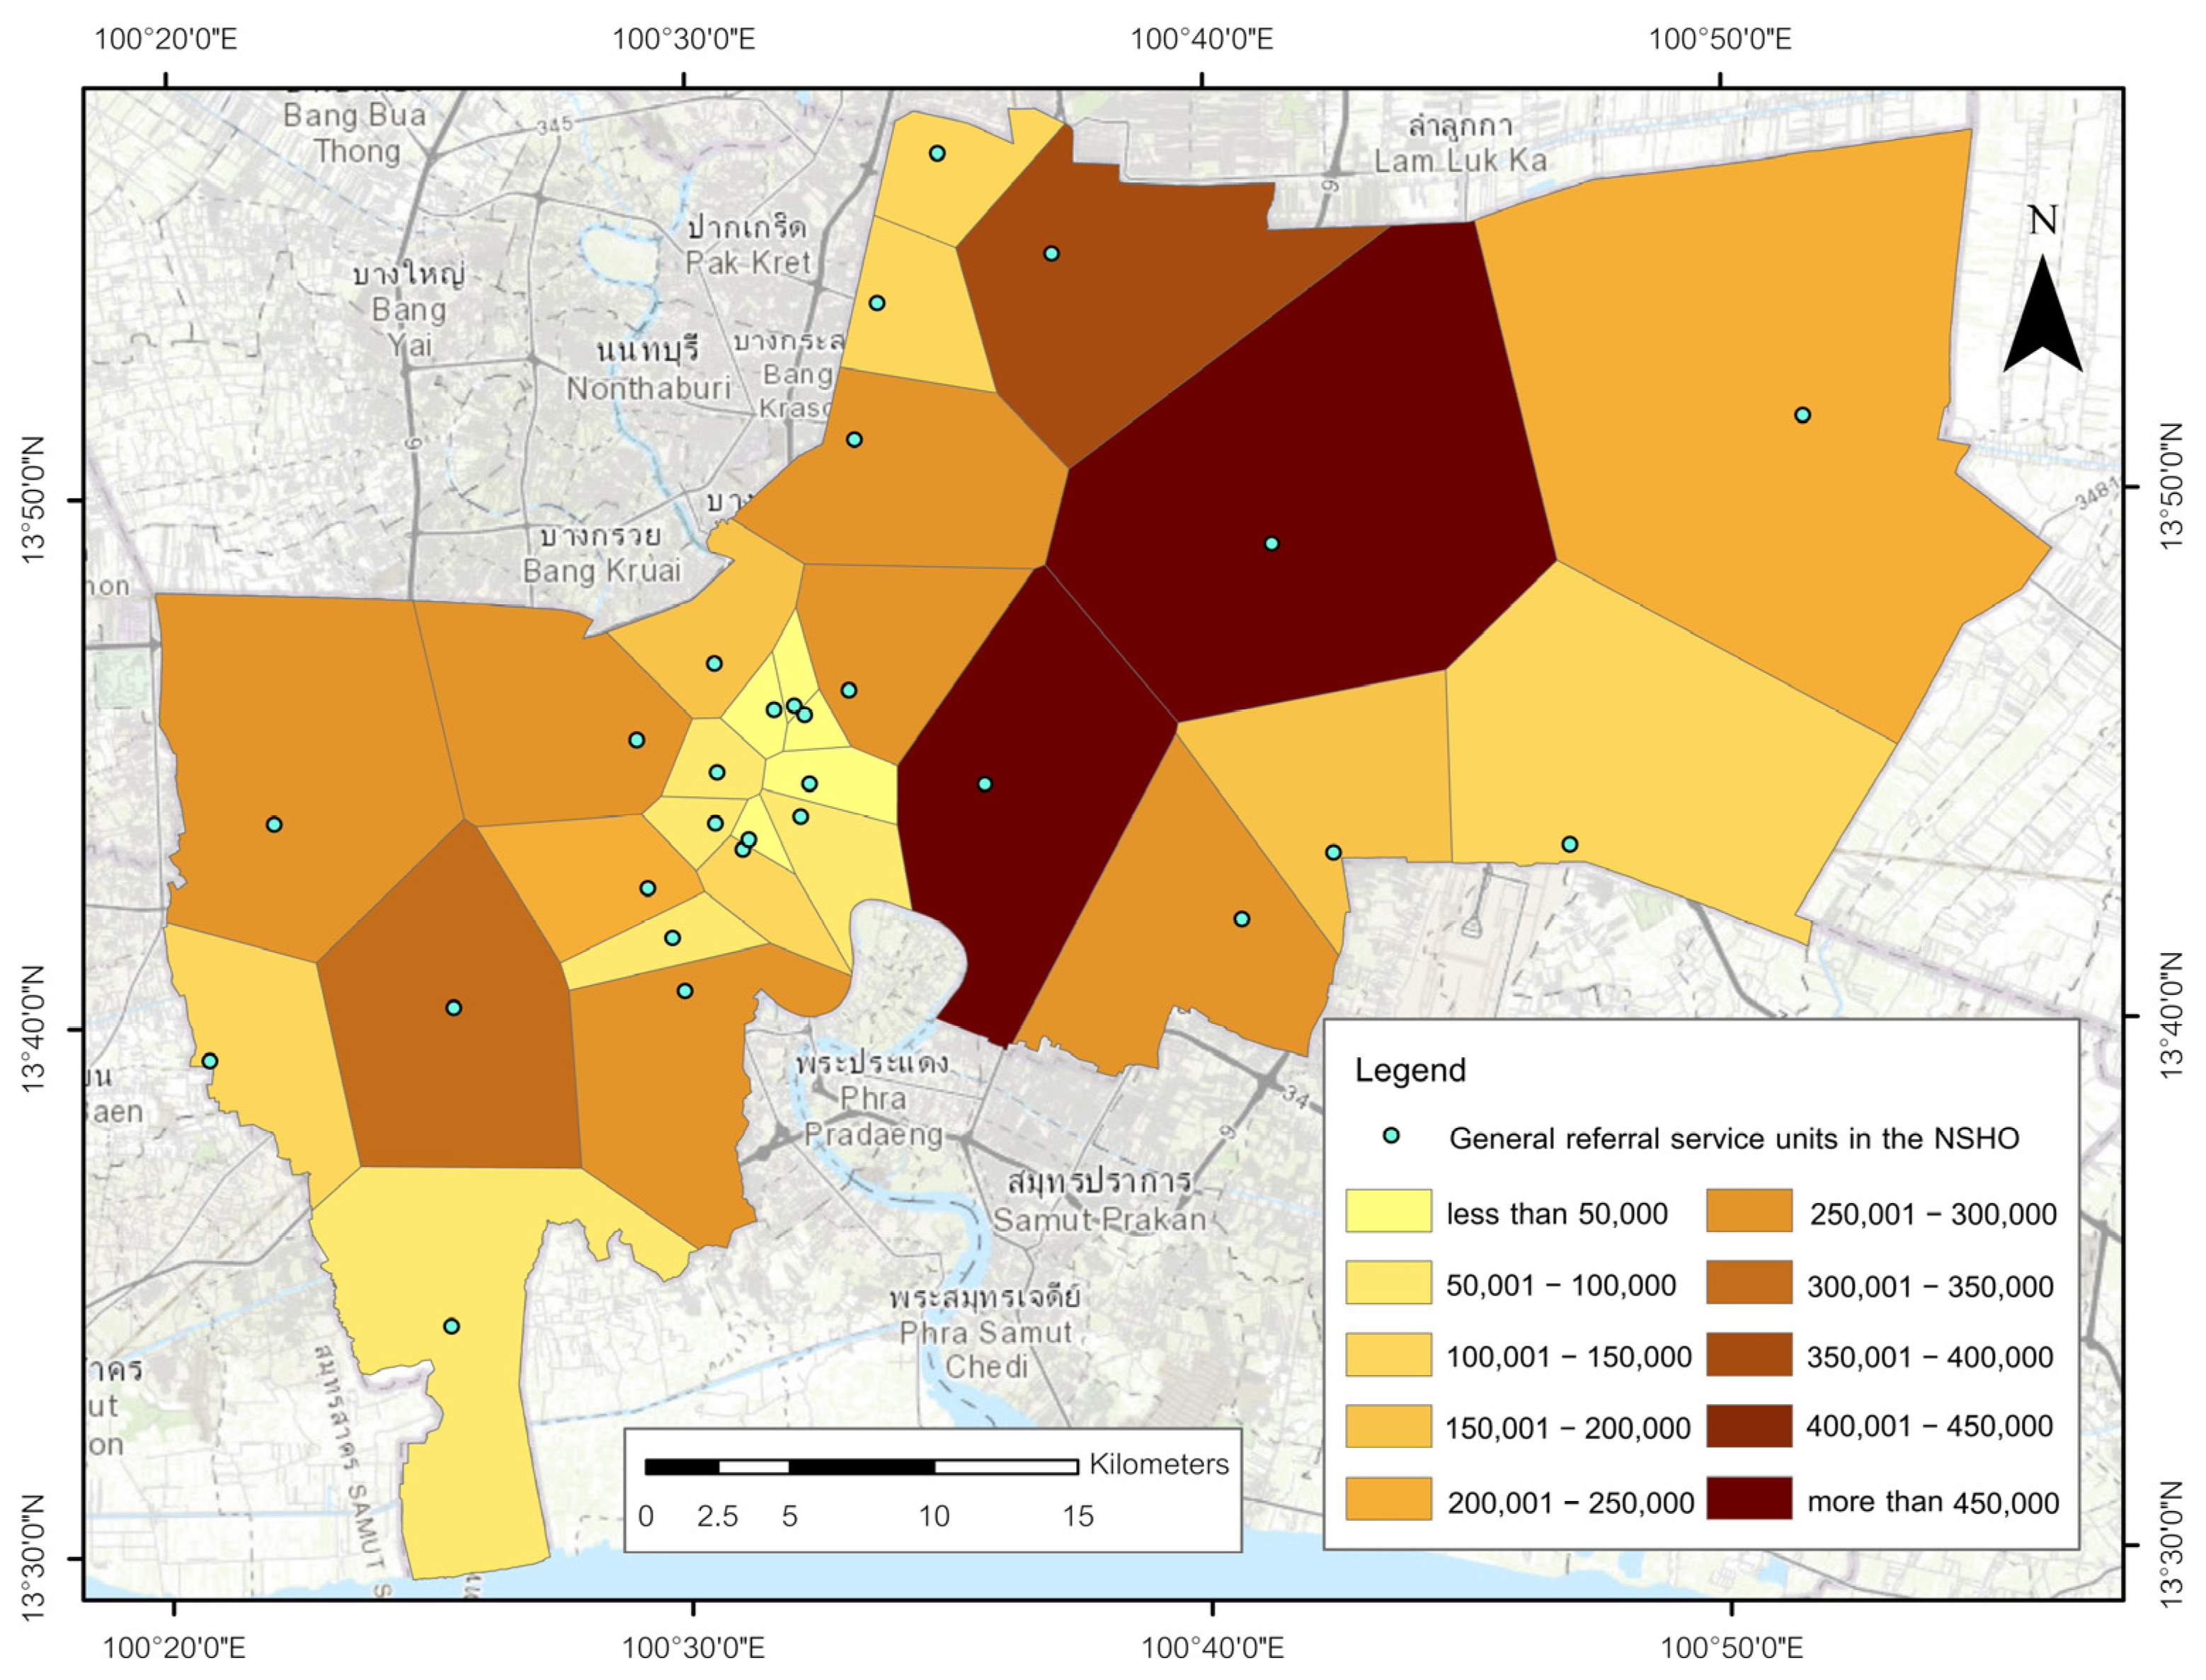Click the scale bar graphic
Image resolution: width=2206 pixels, height=1680 pixels.
click(x=860, y=1466)
